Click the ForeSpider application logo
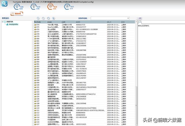Image resolution: width=185 pixels, height=126 pixels. click(x=5, y=3)
